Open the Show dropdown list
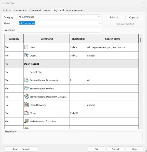This screenshot has width=147, height=152. coord(60,23)
